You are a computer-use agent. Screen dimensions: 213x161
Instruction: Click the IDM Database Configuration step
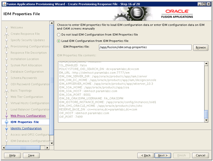(30, 141)
